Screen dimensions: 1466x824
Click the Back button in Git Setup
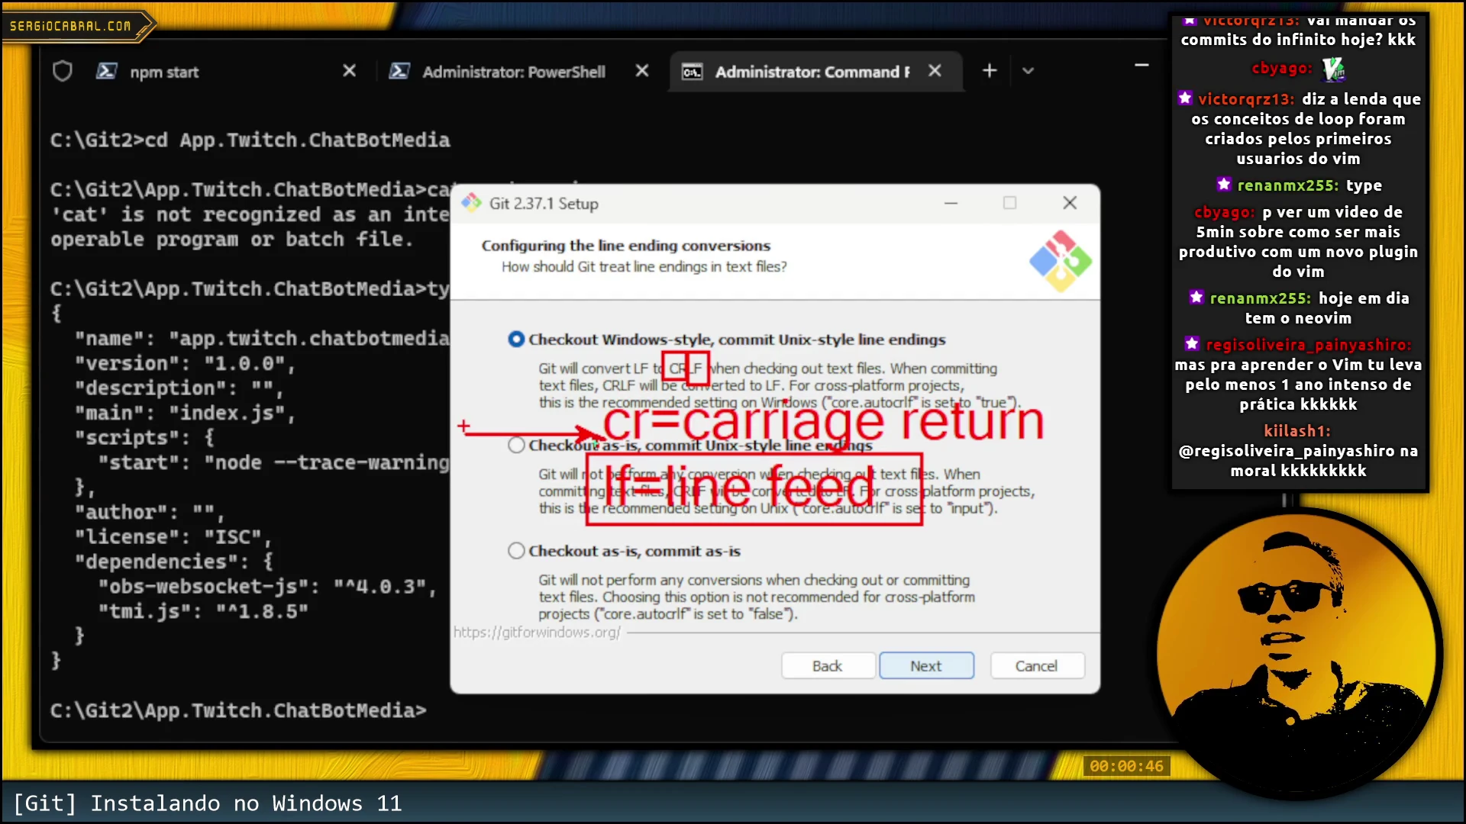click(828, 666)
